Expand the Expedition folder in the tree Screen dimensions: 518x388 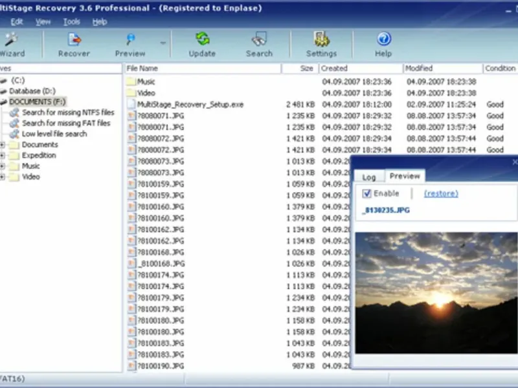(3, 155)
